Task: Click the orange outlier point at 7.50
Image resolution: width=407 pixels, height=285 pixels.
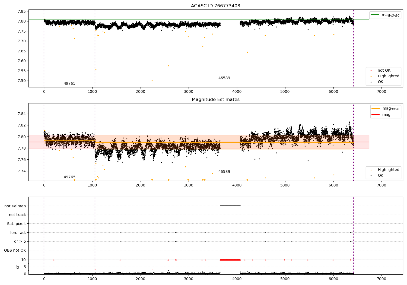Action: (152, 81)
